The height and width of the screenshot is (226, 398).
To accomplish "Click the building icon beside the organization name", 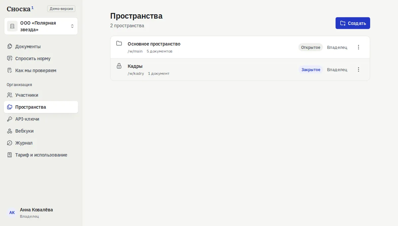I will point(12,26).
